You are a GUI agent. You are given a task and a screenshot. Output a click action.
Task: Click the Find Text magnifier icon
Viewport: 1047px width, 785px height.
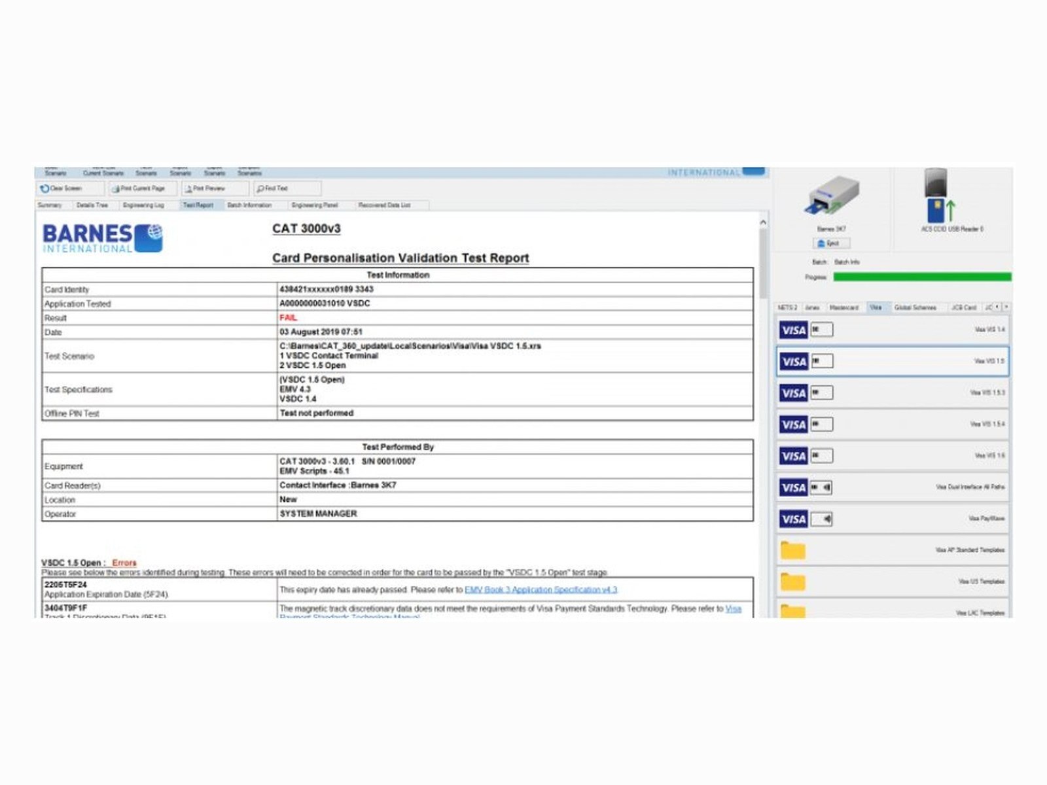[x=260, y=188]
